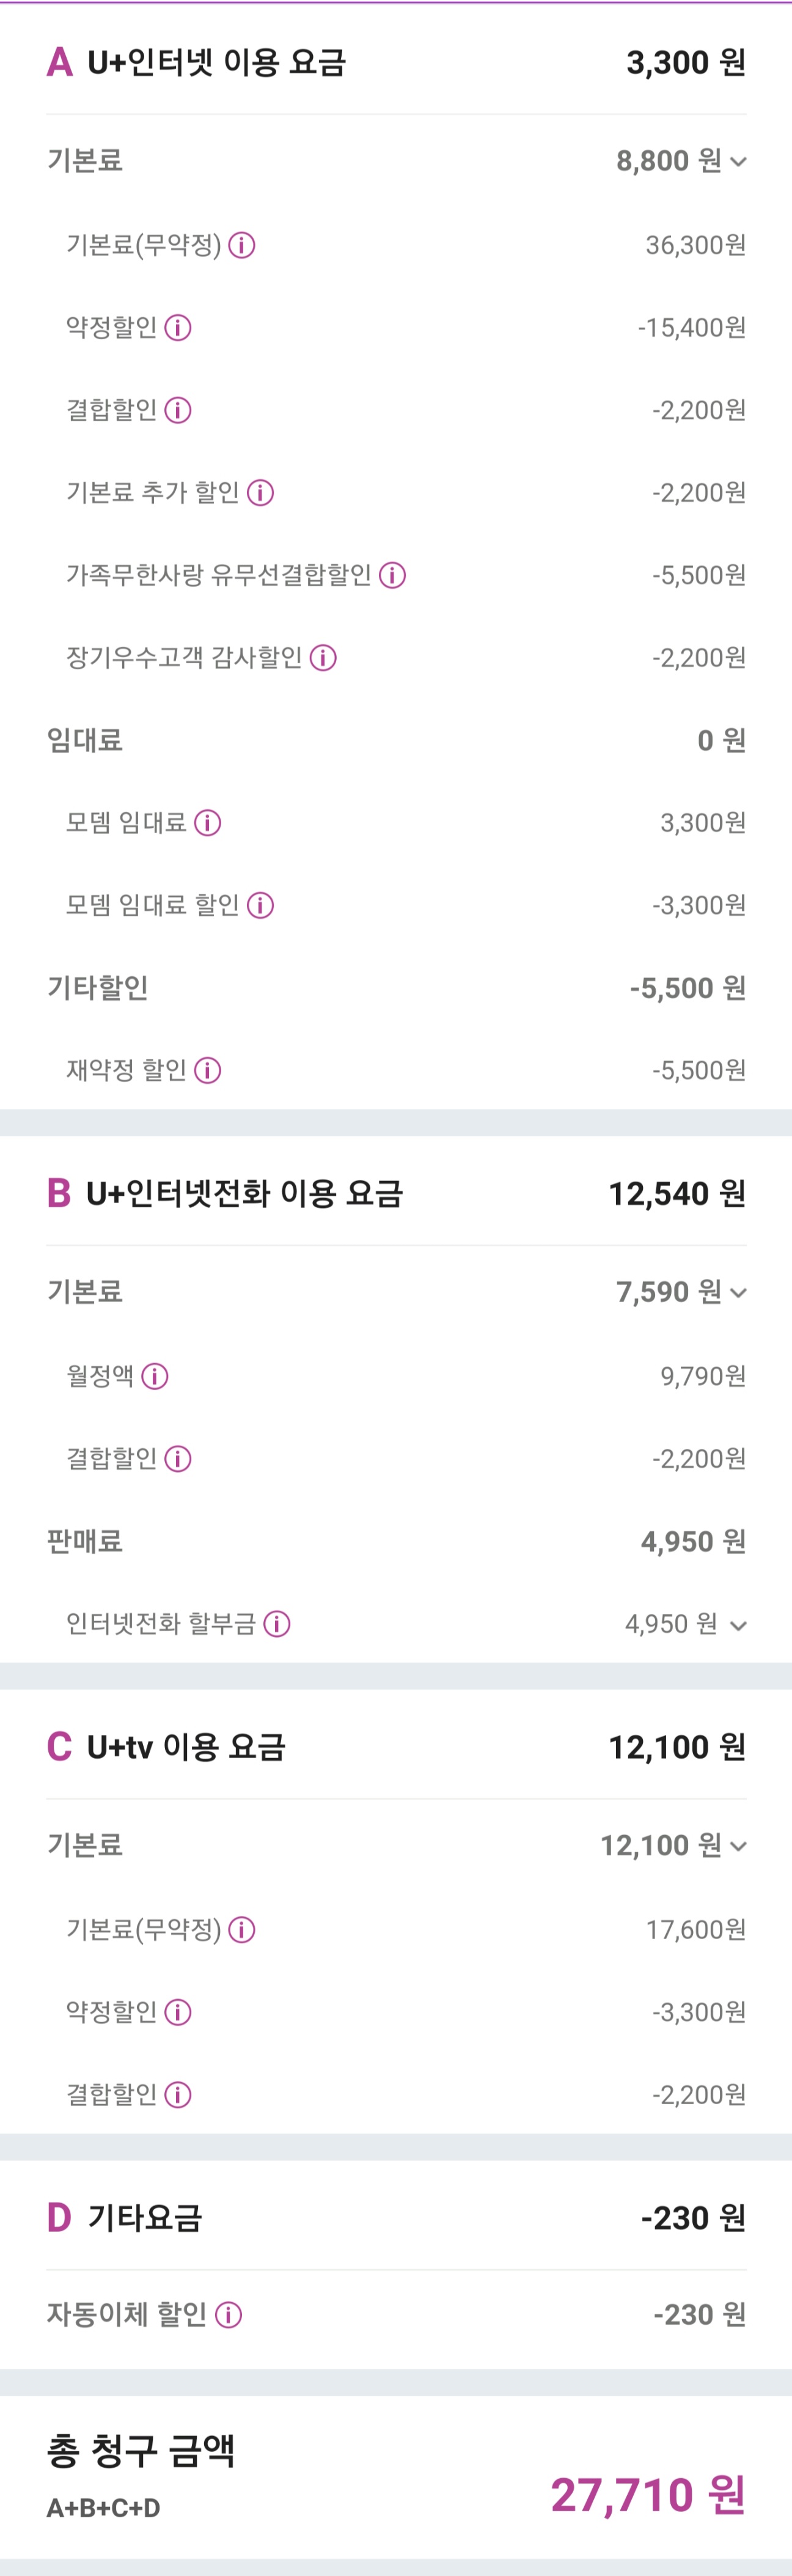This screenshot has width=792, height=2576.
Task: Click the 모뎀 임대료 할인 info icon
Action: pos(260,905)
